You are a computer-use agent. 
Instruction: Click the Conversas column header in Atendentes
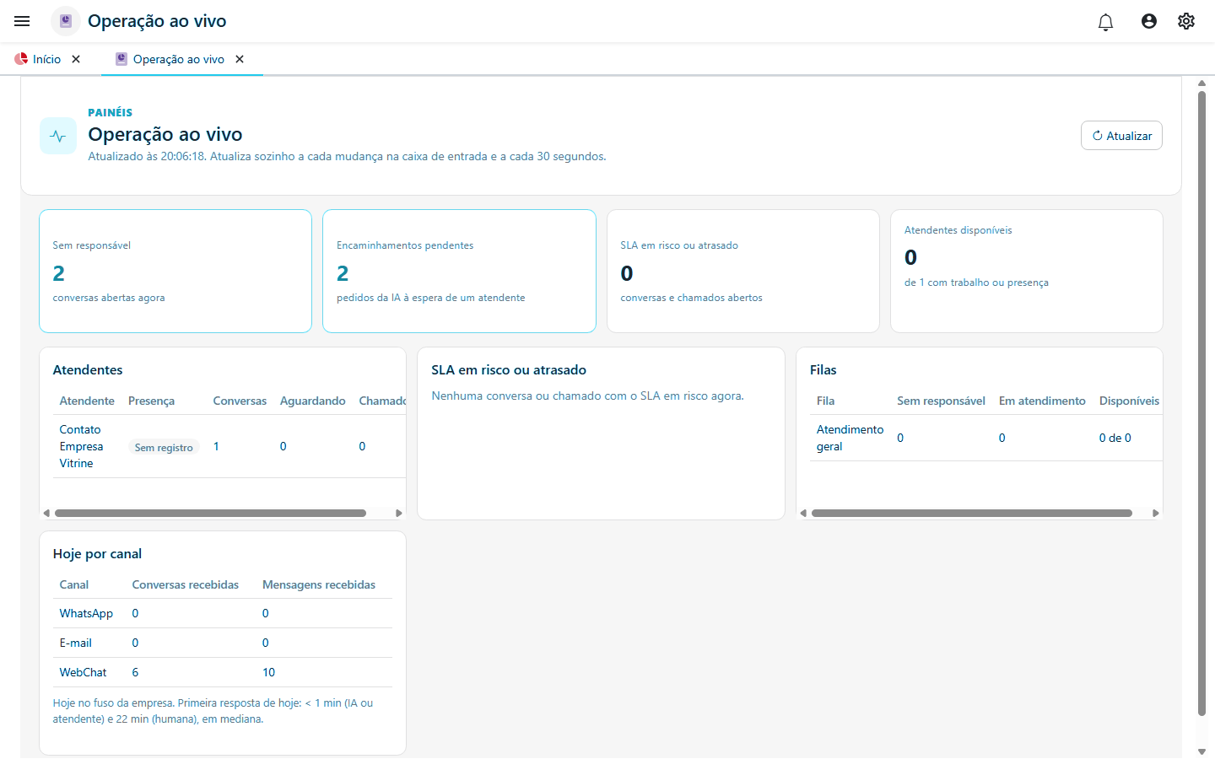pyautogui.click(x=240, y=401)
